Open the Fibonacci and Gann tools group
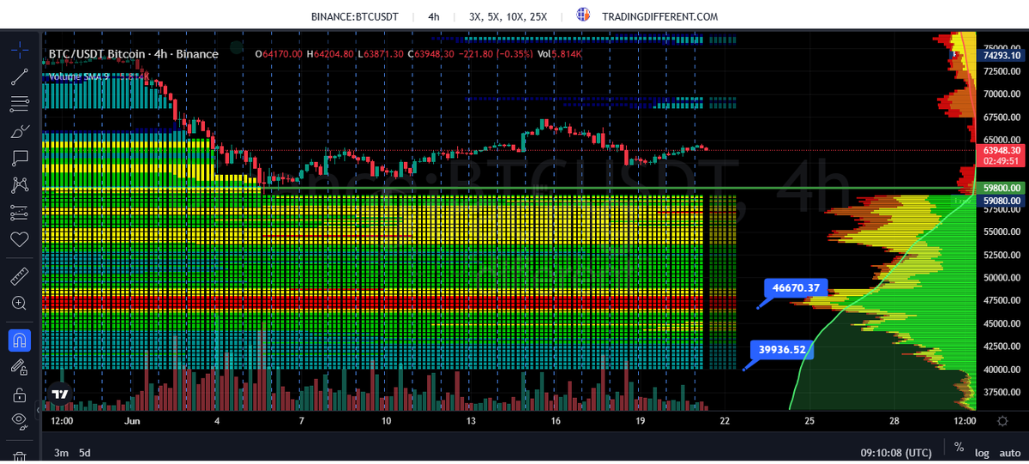The width and height of the screenshot is (1029, 464). (x=19, y=105)
